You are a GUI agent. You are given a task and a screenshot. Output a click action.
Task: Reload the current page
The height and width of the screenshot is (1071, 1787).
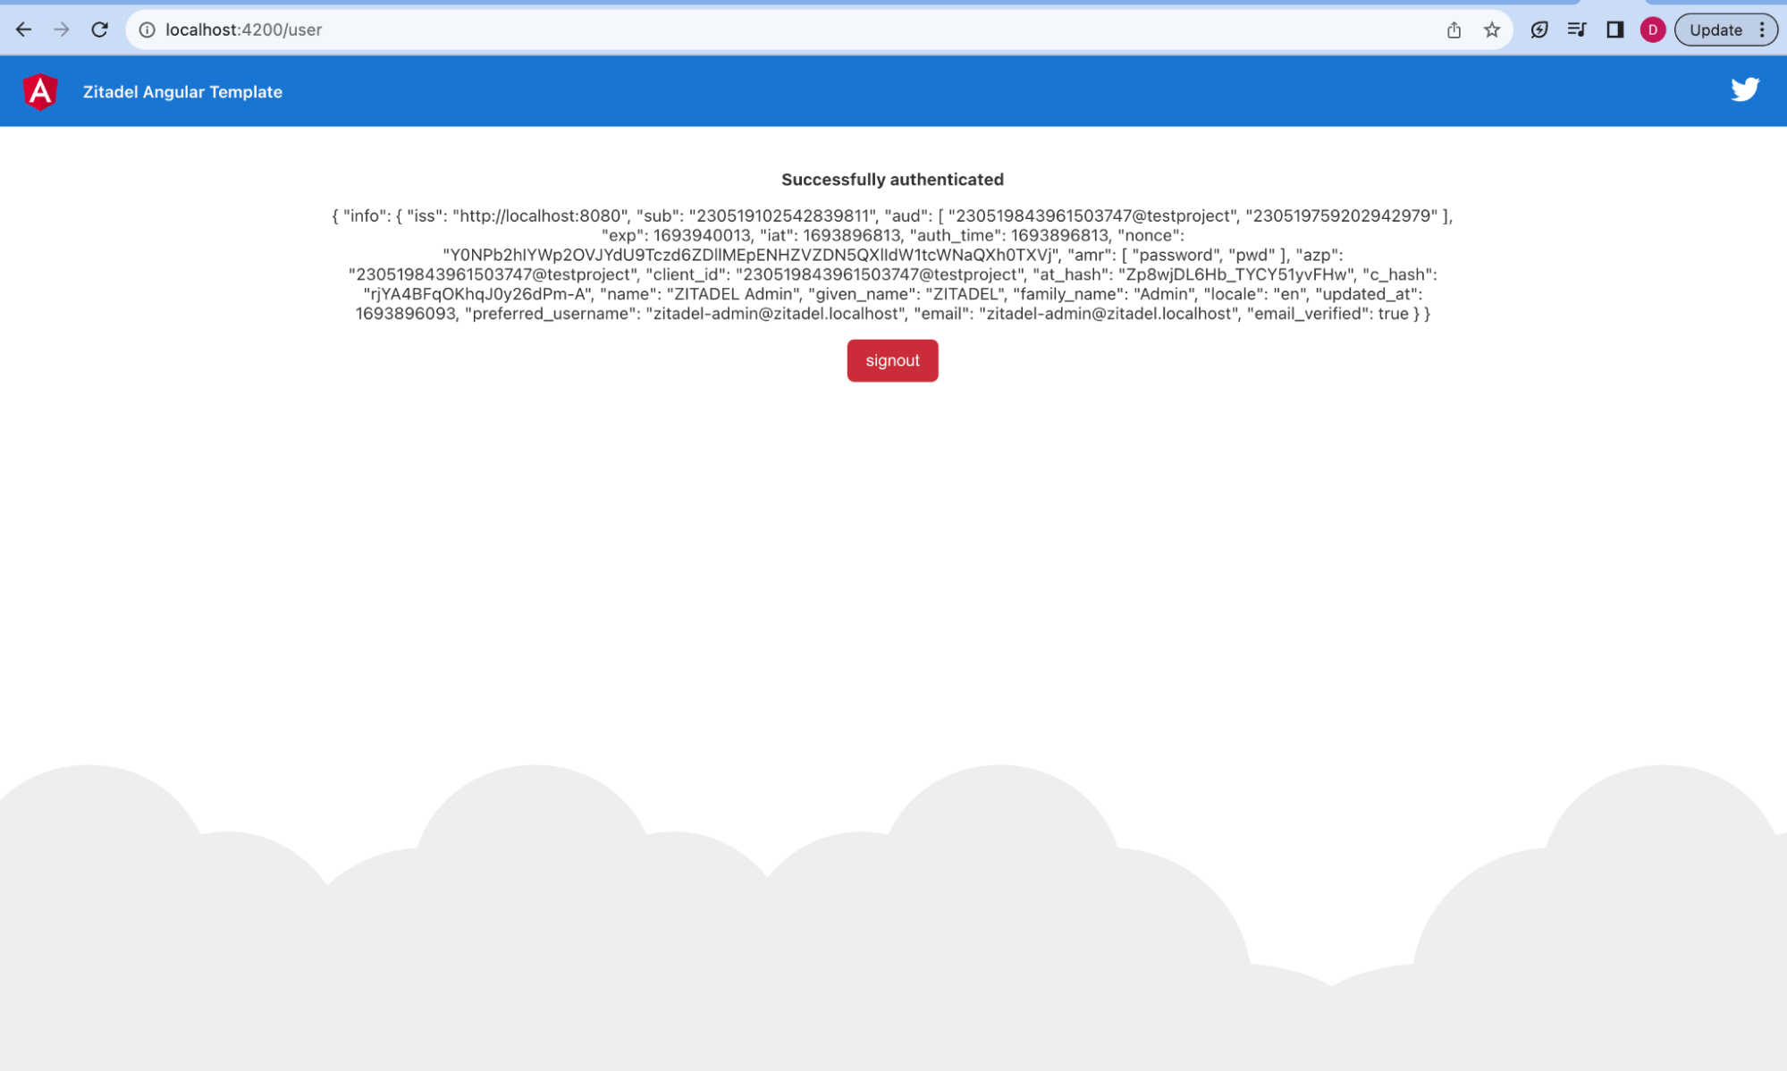point(99,30)
